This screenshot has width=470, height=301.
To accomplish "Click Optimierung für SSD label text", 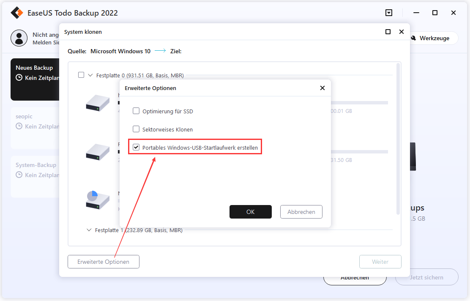I will pos(167,111).
